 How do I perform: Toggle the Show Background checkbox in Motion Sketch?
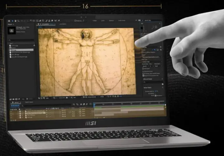coord(156,96)
